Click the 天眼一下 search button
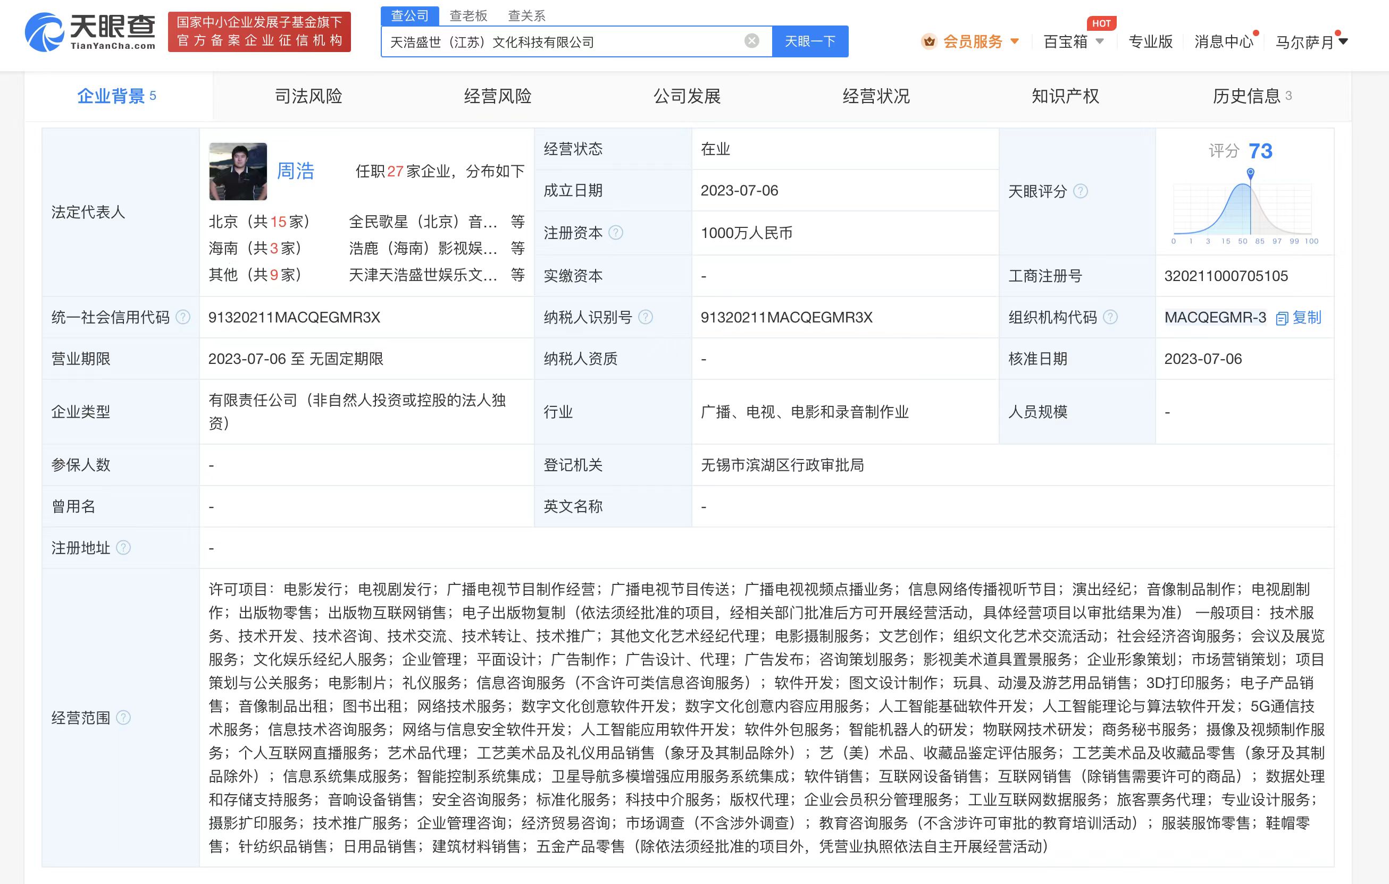1389x884 pixels. (x=810, y=41)
